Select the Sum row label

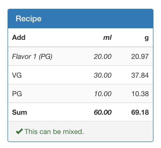coord(20,112)
